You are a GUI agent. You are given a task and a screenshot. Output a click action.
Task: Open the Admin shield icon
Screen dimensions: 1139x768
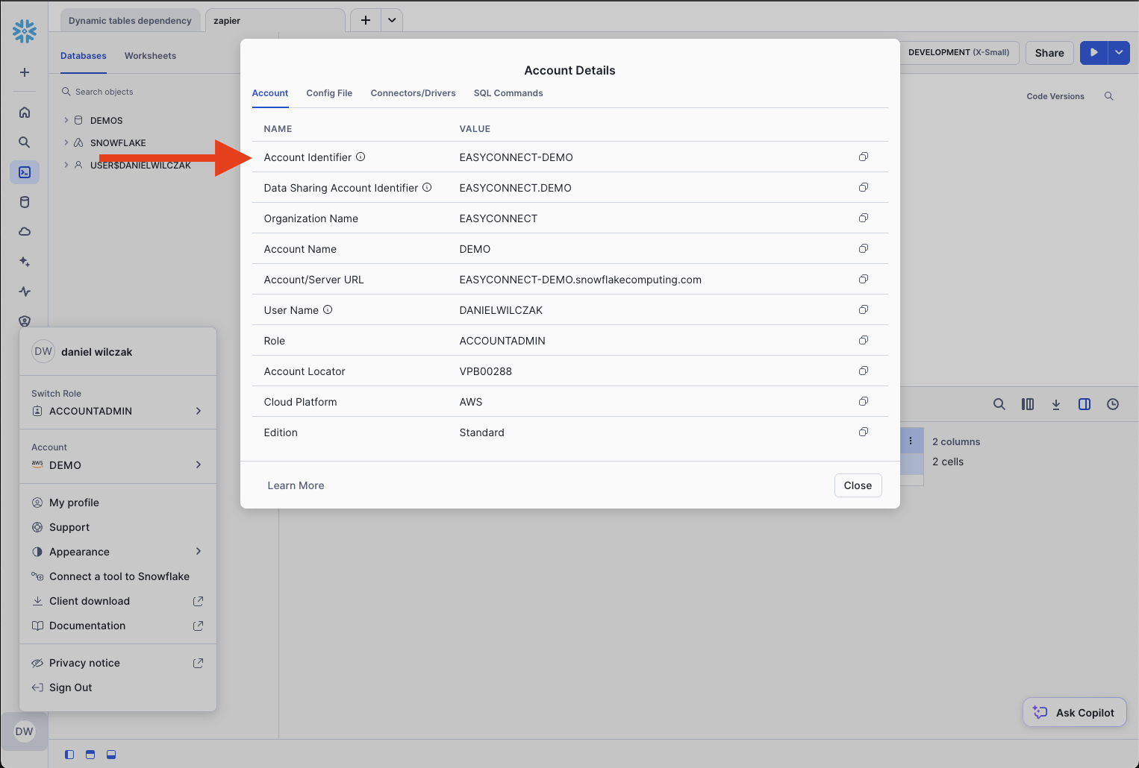(25, 321)
